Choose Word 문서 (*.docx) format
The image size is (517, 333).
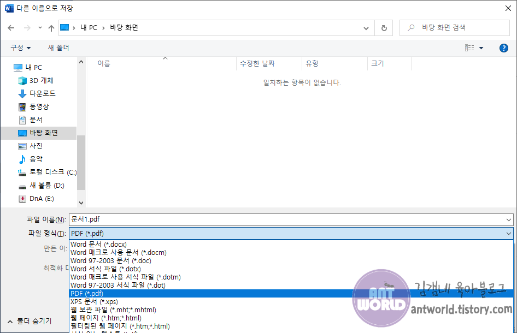tap(291, 245)
